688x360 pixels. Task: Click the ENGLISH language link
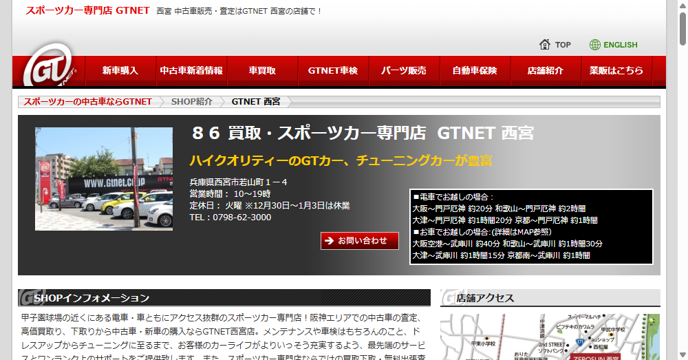point(620,45)
